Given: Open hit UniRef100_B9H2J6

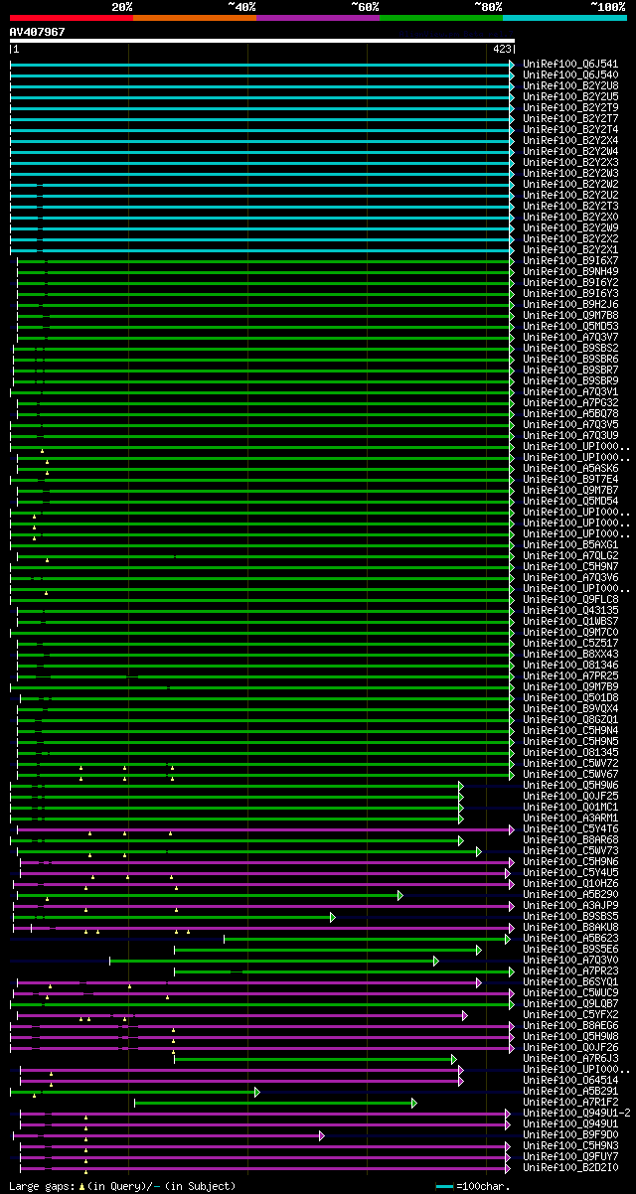Looking at the screenshot, I should 571,304.
